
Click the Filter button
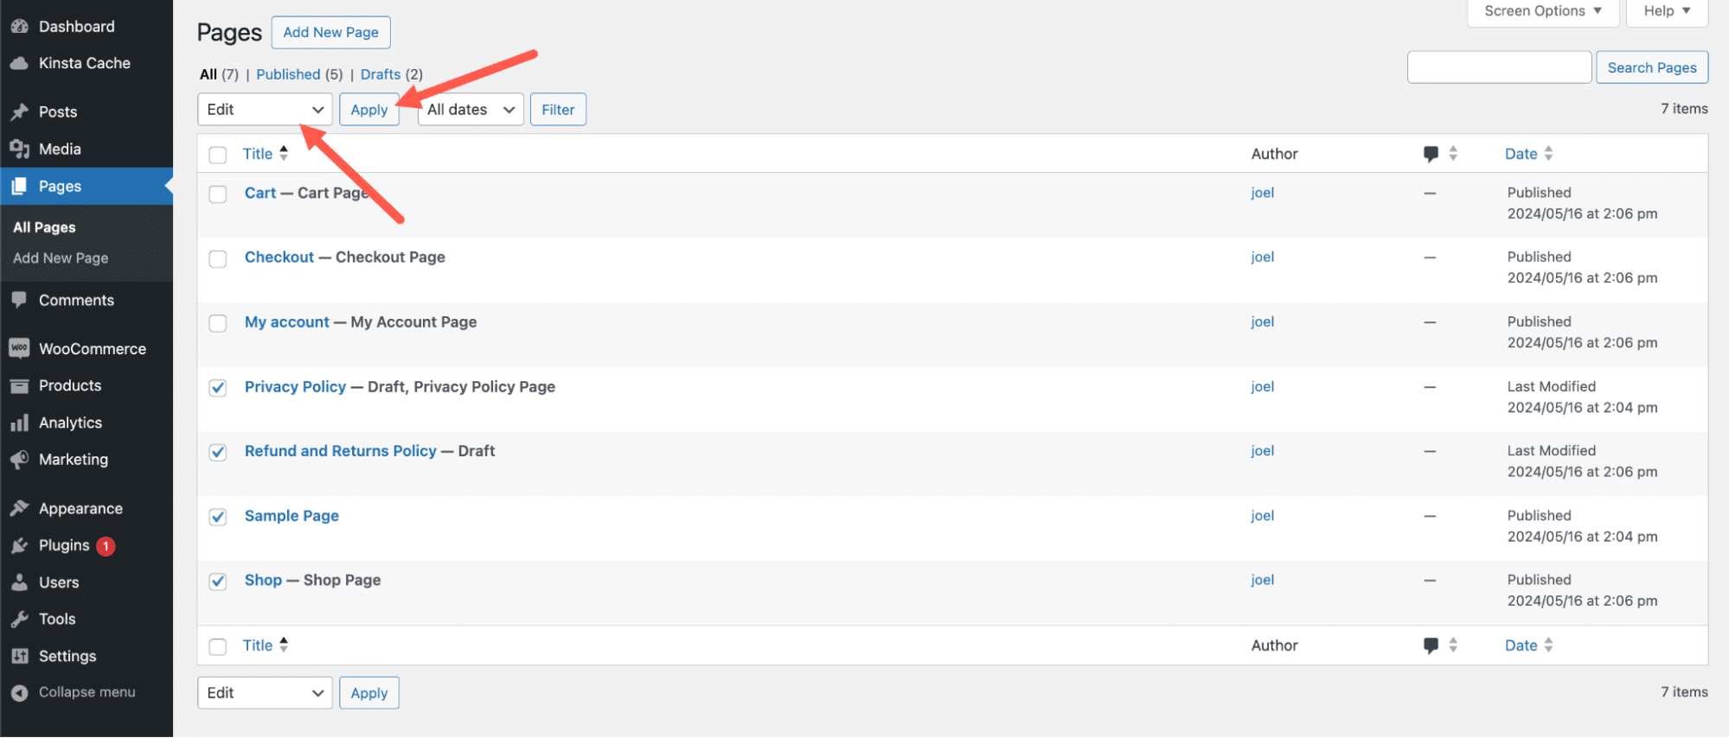(558, 110)
